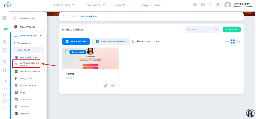Click the move/reorder pages arrows icon
Screen dimensions: 256x119
[227, 41]
